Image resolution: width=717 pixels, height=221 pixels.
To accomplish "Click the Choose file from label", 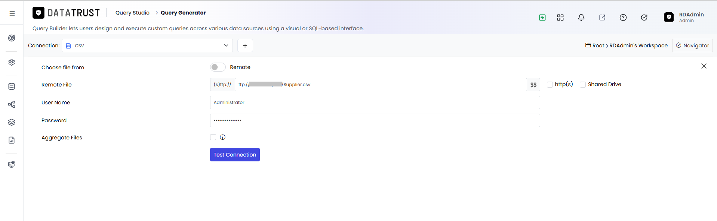I will tap(63, 67).
